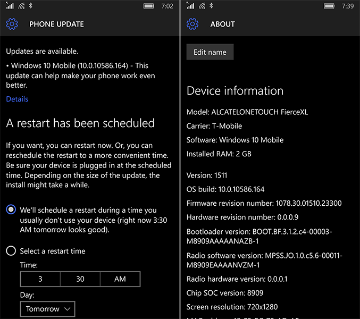The height and width of the screenshot is (319, 360).
Task: Open the hour picker showing 3
Action: [40, 279]
